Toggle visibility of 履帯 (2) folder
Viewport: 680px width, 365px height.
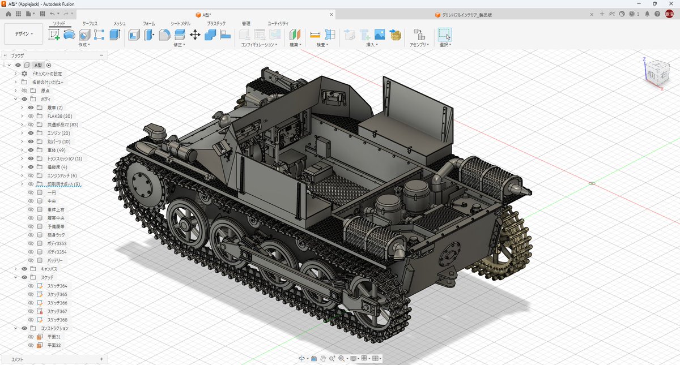coord(31,108)
